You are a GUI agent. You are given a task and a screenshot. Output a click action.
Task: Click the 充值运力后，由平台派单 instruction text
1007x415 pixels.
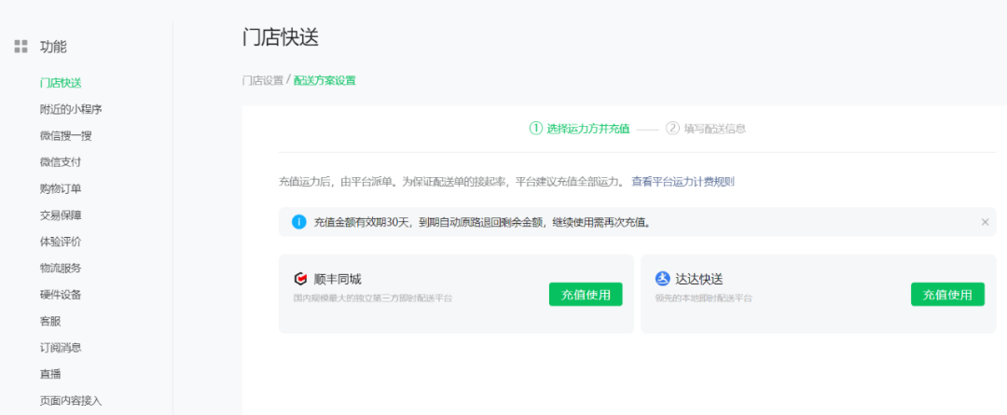point(451,182)
